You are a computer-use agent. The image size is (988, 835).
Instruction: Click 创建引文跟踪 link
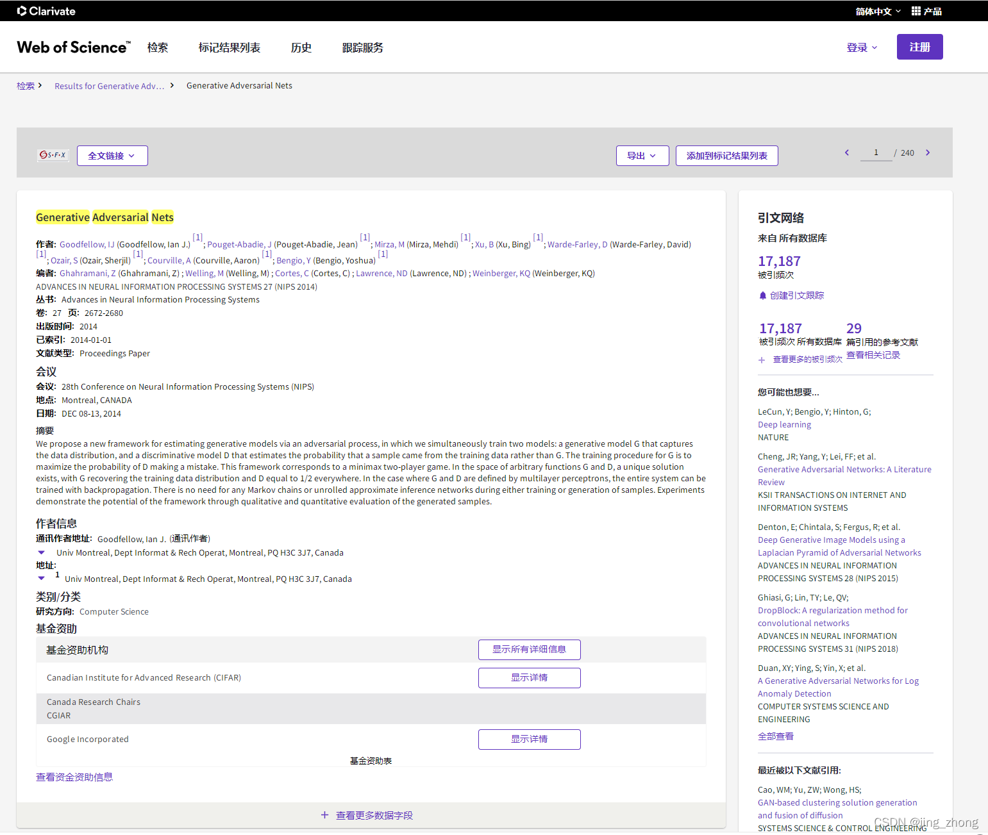click(x=797, y=295)
